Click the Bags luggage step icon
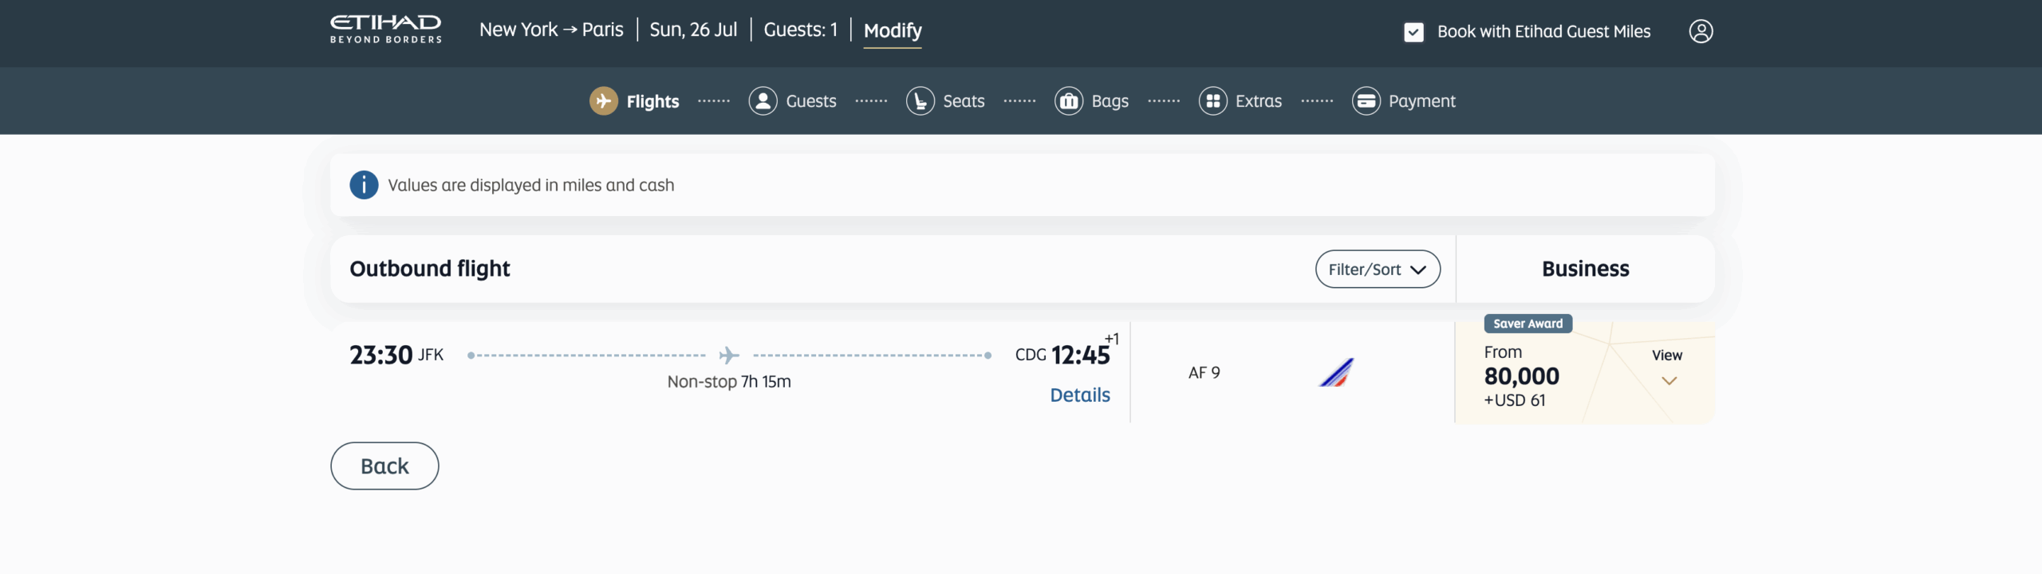Image resolution: width=2042 pixels, height=574 pixels. pos(1069,101)
